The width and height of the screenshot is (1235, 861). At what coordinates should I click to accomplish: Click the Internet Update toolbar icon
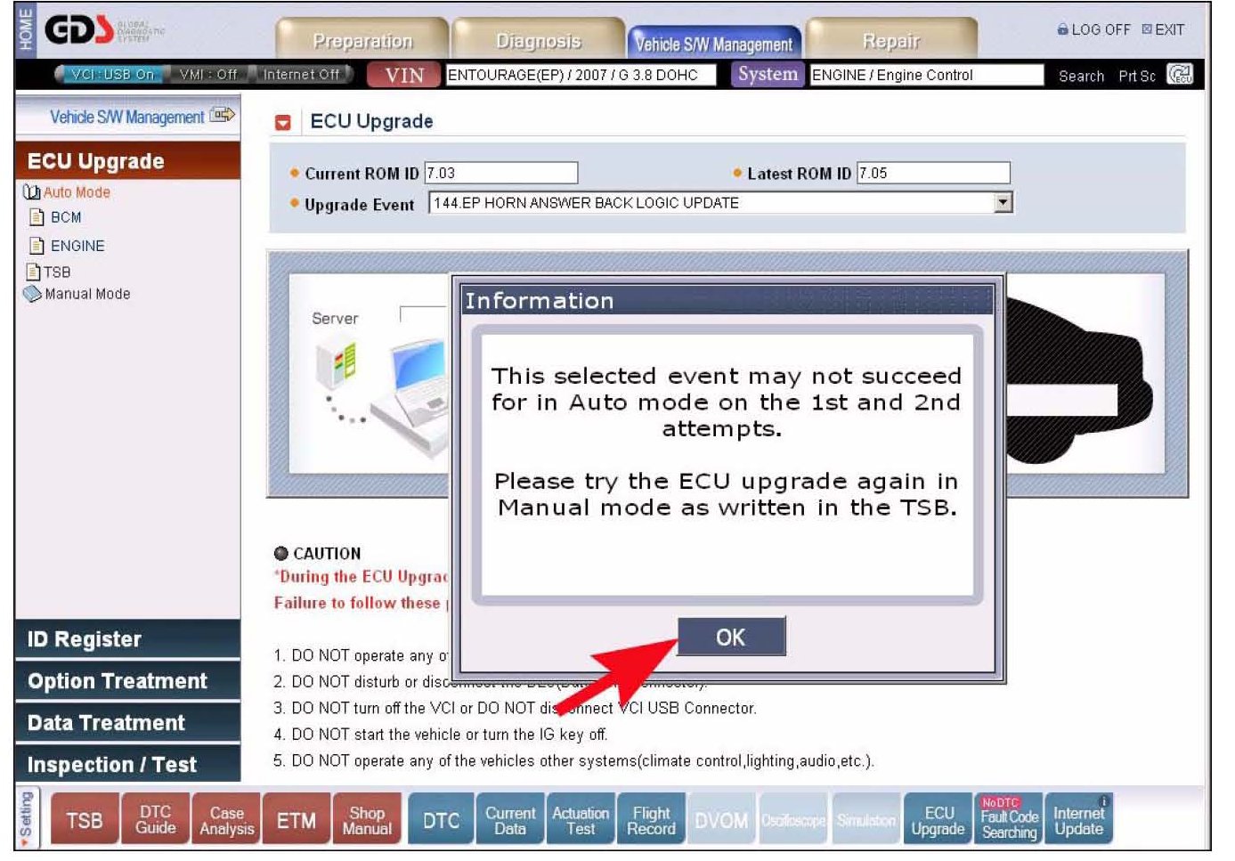coord(1078,820)
